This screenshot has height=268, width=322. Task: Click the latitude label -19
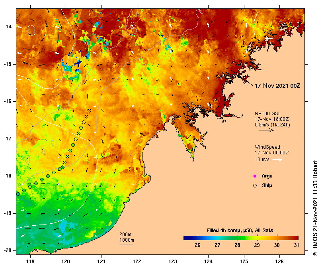coord(8,213)
